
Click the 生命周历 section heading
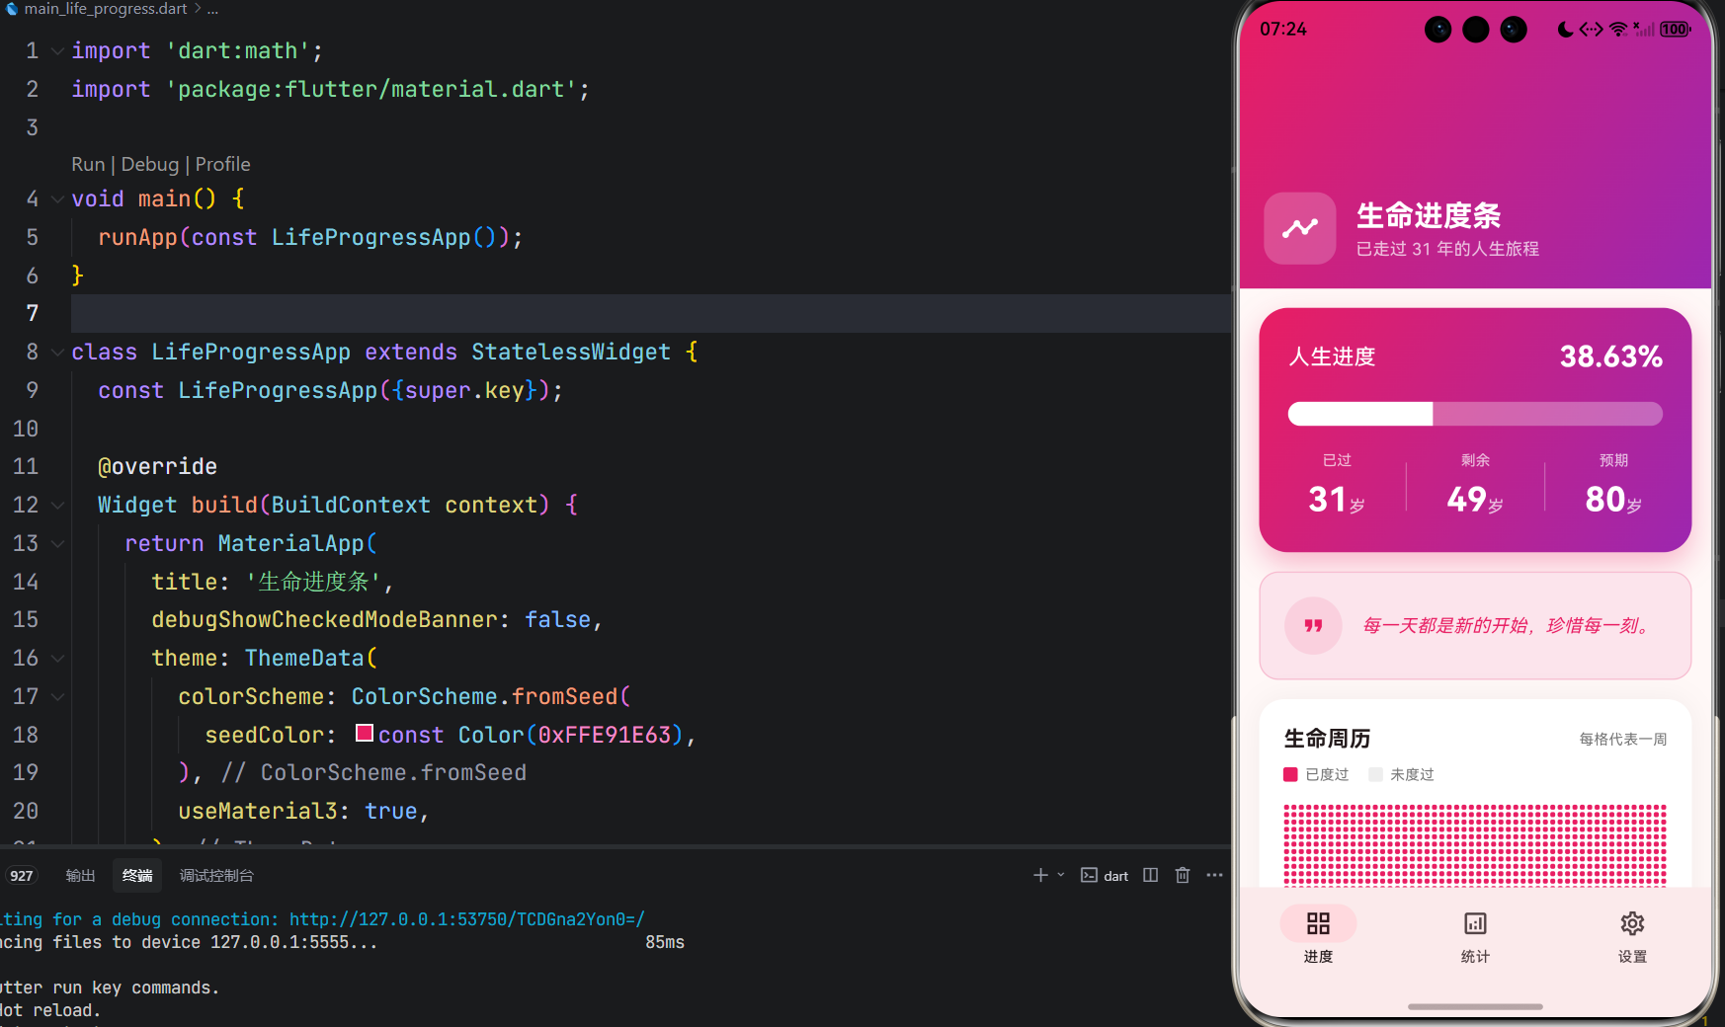click(1327, 739)
